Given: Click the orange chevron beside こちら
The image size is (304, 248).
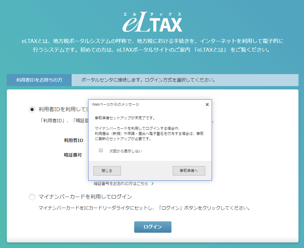Looking at the screenshot, I should 153,183.
